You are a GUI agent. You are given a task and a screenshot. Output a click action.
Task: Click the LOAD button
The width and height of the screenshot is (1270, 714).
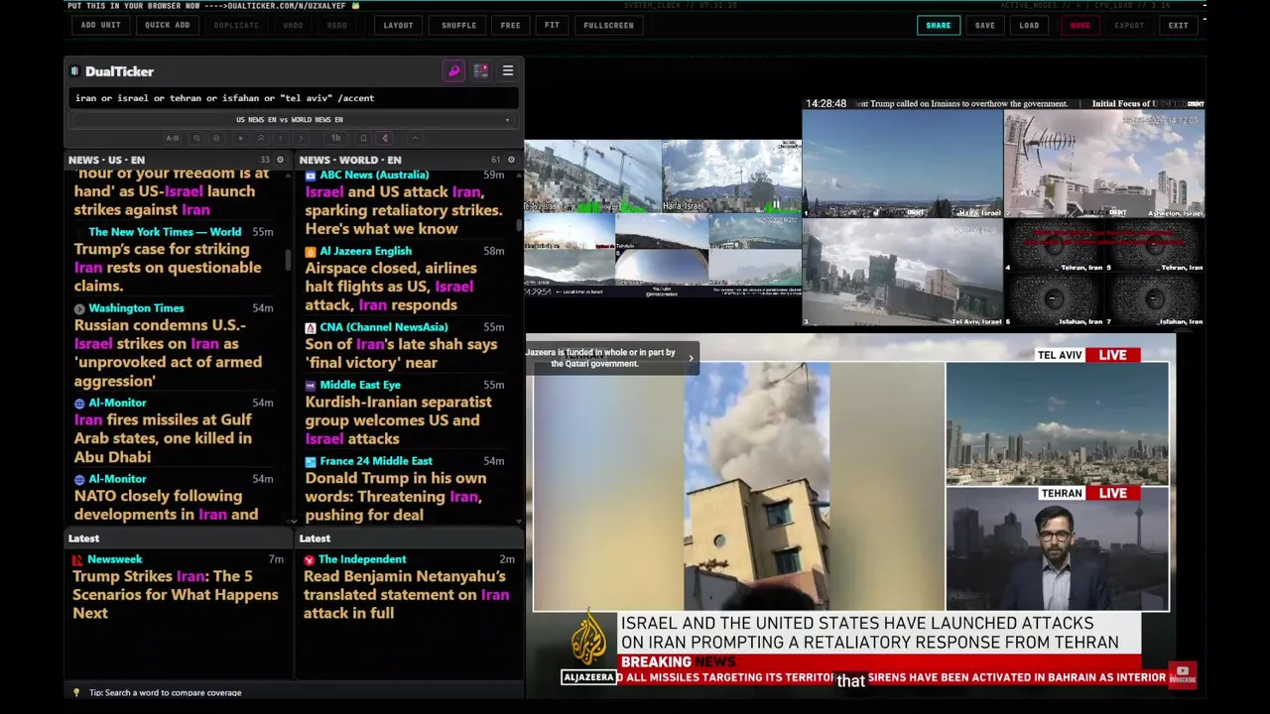pyautogui.click(x=1029, y=25)
